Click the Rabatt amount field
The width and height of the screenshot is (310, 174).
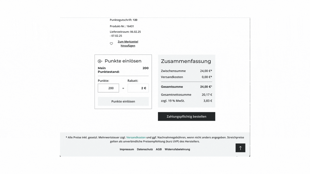(x=138, y=88)
